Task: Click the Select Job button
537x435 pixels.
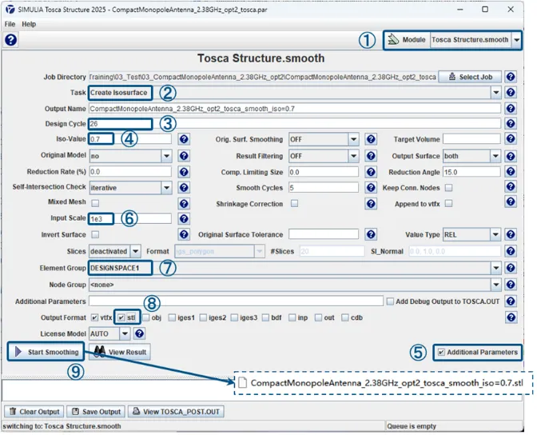Action: (470, 77)
